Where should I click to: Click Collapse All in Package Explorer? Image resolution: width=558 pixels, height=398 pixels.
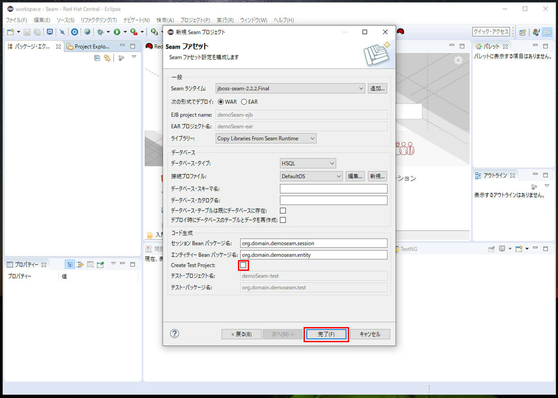click(x=97, y=58)
